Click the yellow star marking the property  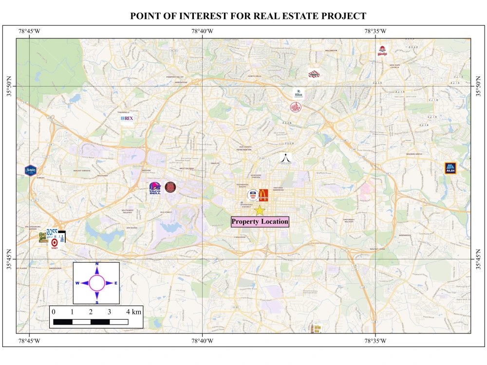tap(260, 210)
